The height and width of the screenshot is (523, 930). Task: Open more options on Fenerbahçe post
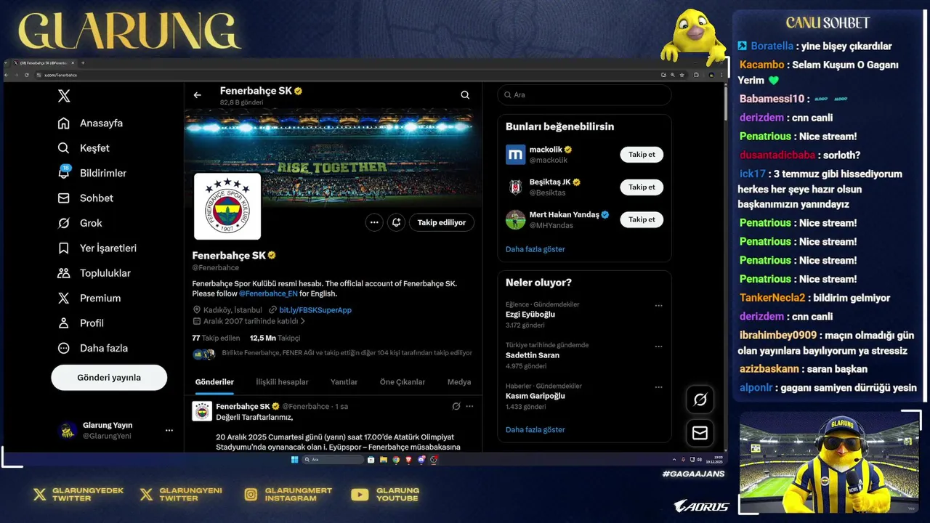click(x=469, y=406)
